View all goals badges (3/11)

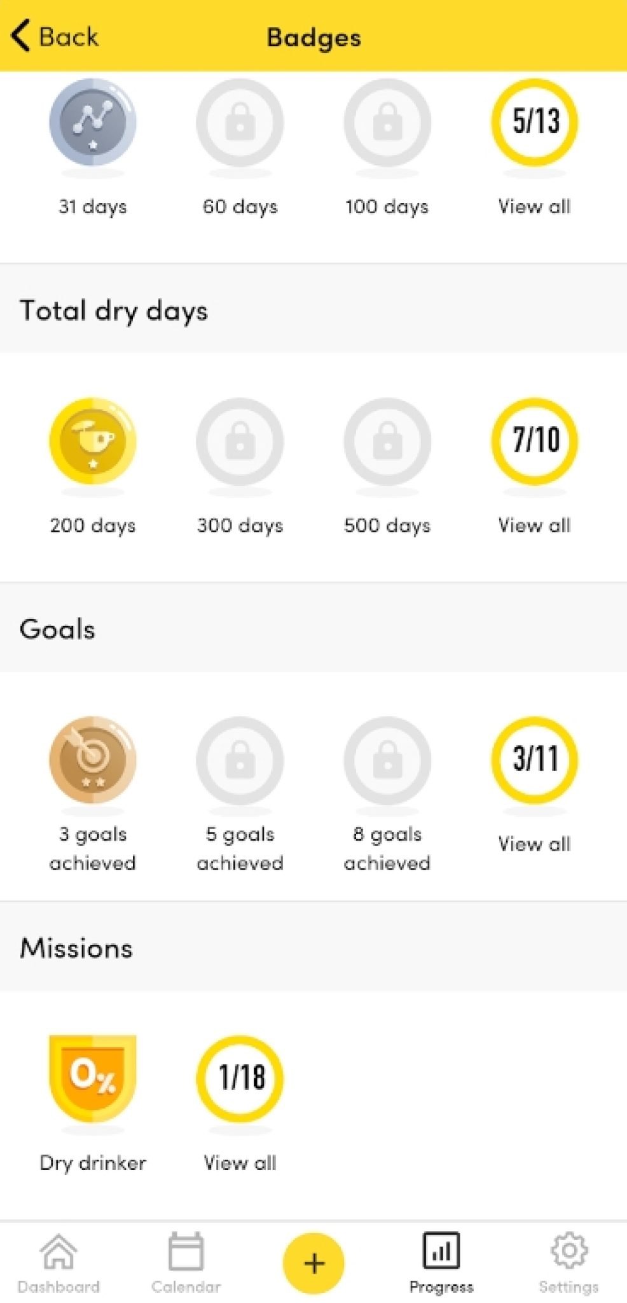535,760
